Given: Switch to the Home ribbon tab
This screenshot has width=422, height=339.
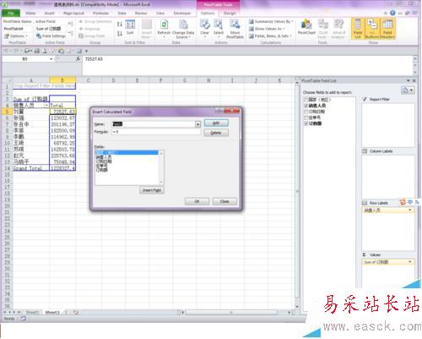Looking at the screenshot, I should click(x=30, y=14).
